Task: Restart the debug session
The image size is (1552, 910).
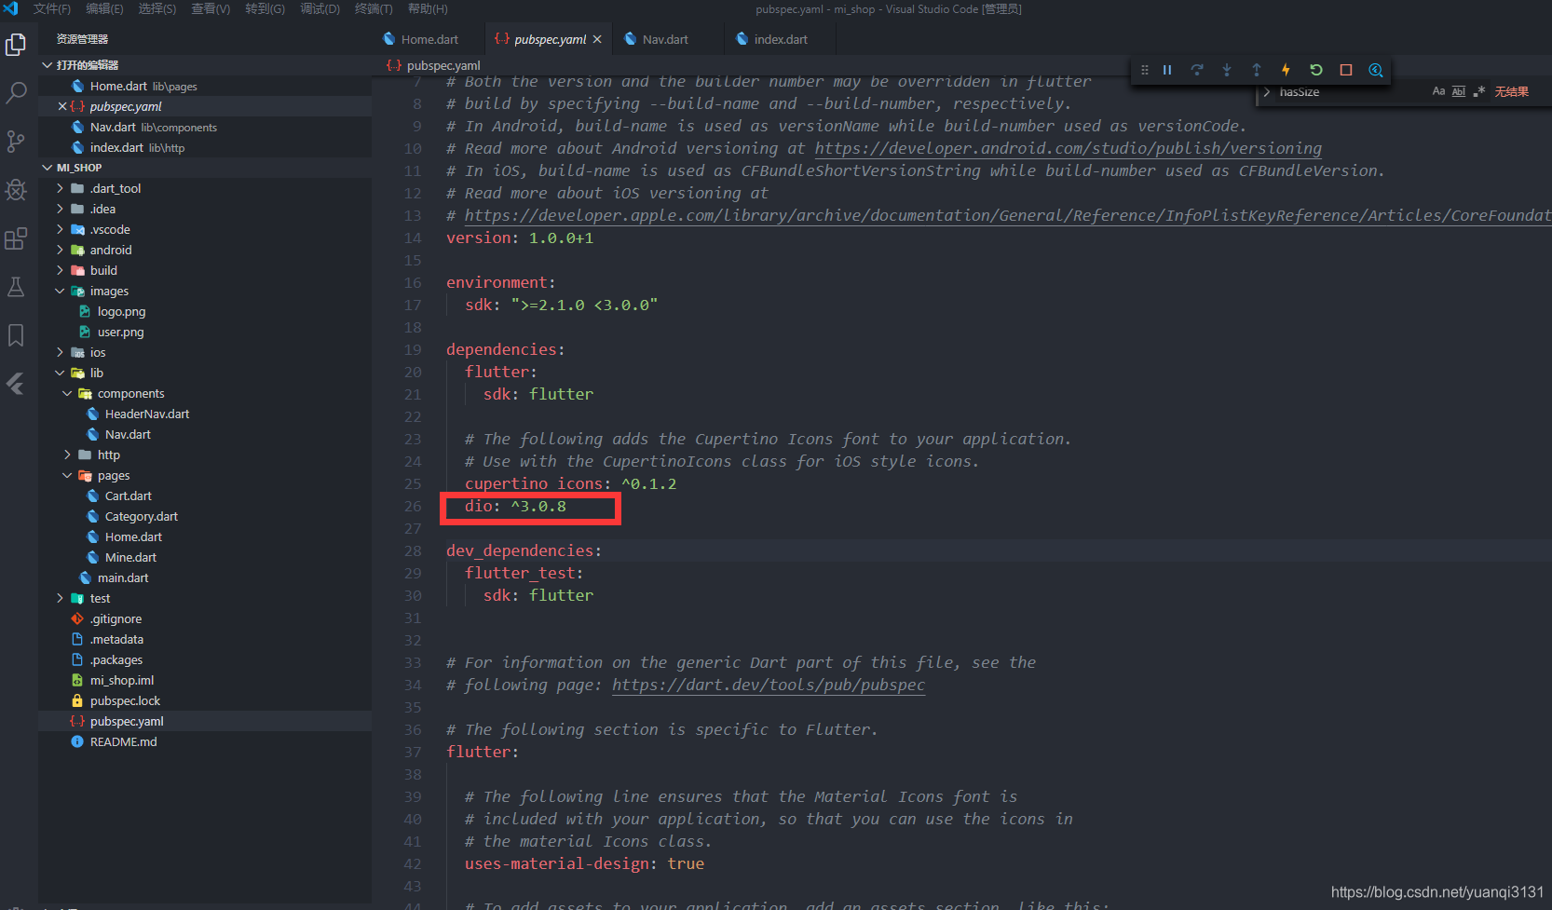Action: click(x=1316, y=70)
